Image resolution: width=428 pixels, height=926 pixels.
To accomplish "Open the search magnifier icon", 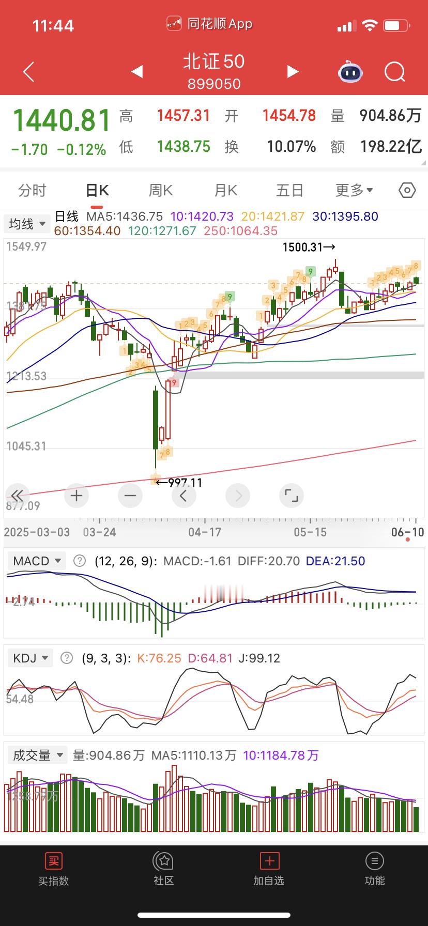I will 395,72.
